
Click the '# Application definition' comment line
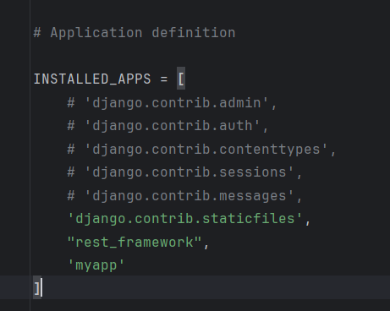coord(135,33)
